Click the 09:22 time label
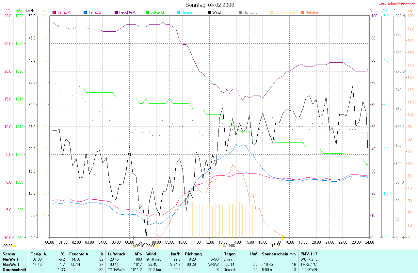The height and width of the screenshot is (273, 418). click(8, 246)
